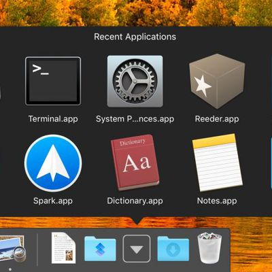This screenshot has height=272, width=272.
Task: Open the Dictionary.app book icon
Action: pyautogui.click(x=135, y=162)
